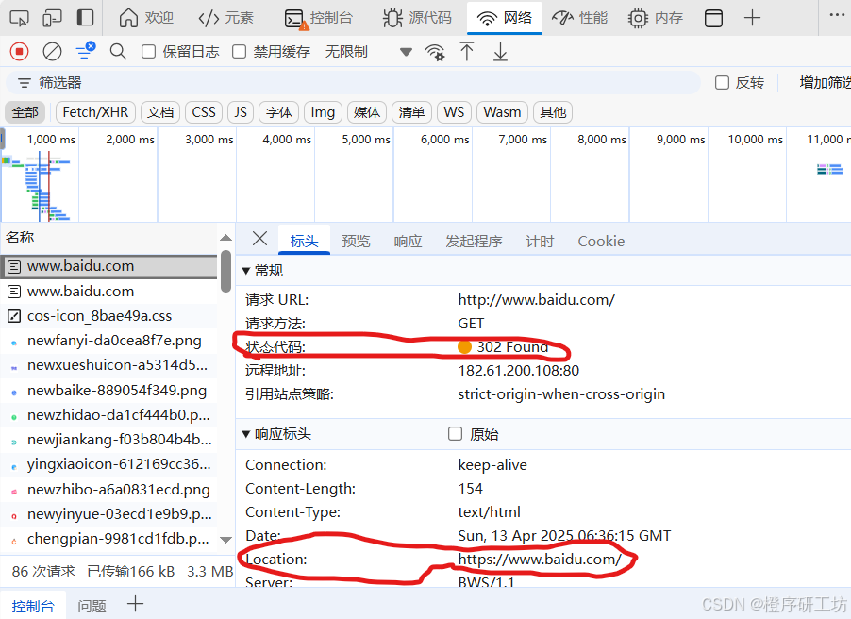
Task: Open the 发起程序 initiator tab
Action: click(474, 241)
